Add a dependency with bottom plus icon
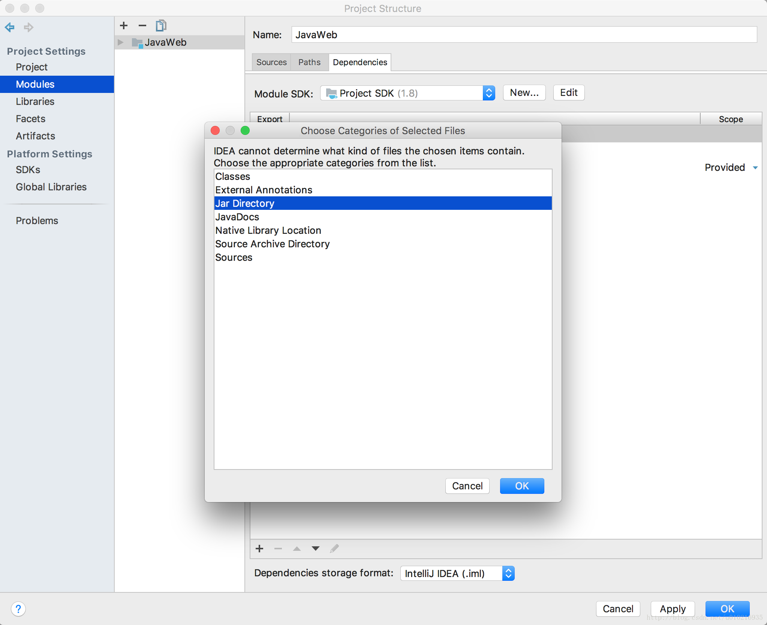The image size is (767, 625). (259, 549)
